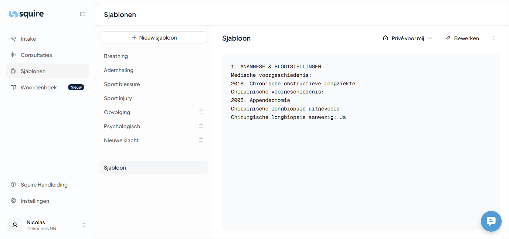Click Bewerken to edit template
Viewport: 509px width, 239px height.
(462, 38)
